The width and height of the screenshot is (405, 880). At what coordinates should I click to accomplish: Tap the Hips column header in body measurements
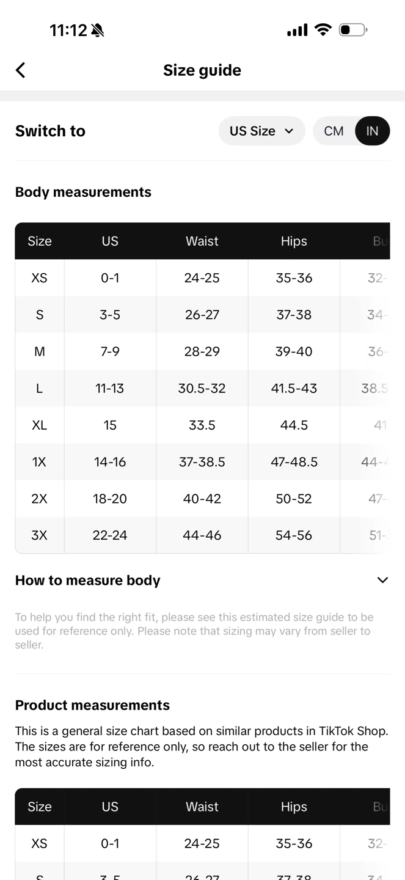(x=294, y=241)
